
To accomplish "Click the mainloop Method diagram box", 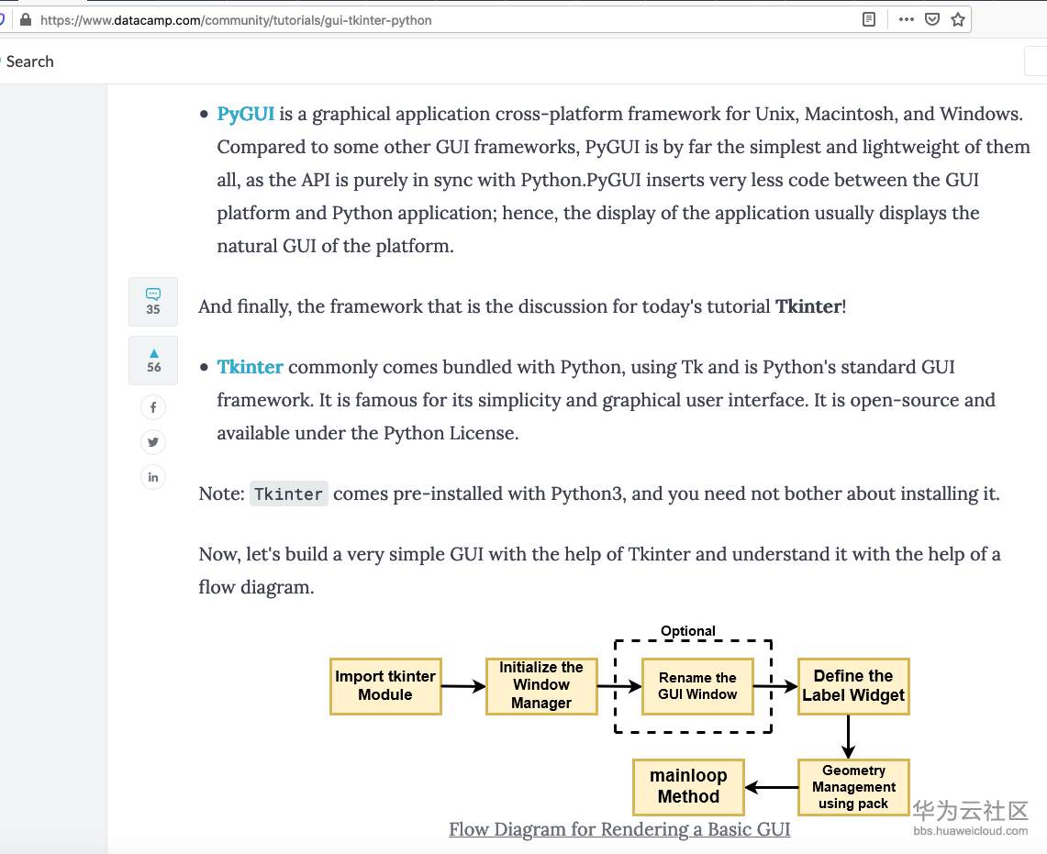I will pyautogui.click(x=688, y=786).
